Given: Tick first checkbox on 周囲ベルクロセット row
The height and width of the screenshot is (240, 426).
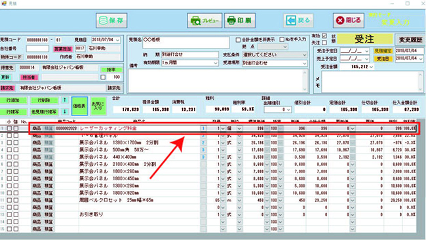Looking at the screenshot, I should pos(9,200).
